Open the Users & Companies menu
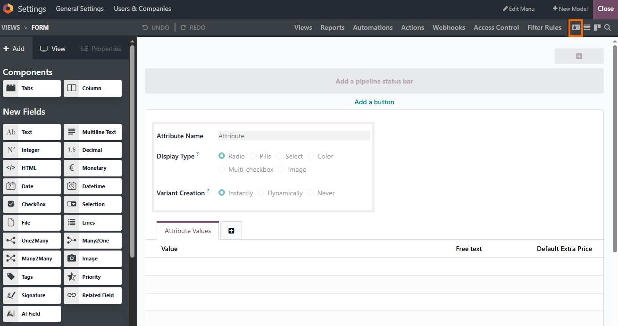The width and height of the screenshot is (618, 326). (x=142, y=8)
